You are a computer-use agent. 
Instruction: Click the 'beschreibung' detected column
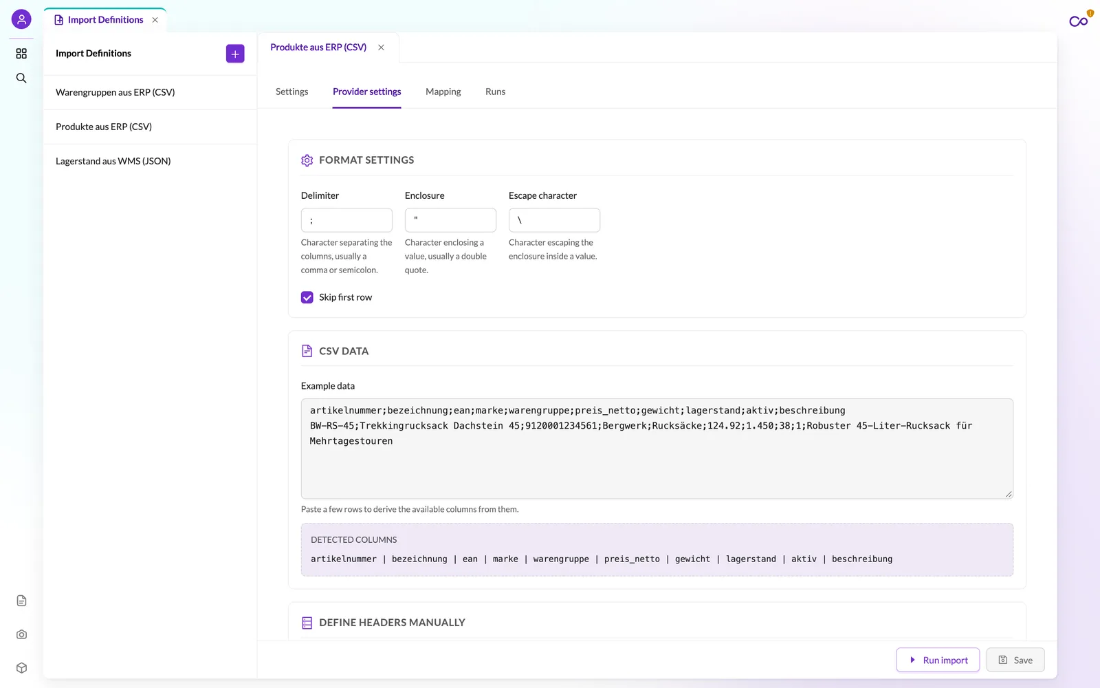tap(862, 559)
